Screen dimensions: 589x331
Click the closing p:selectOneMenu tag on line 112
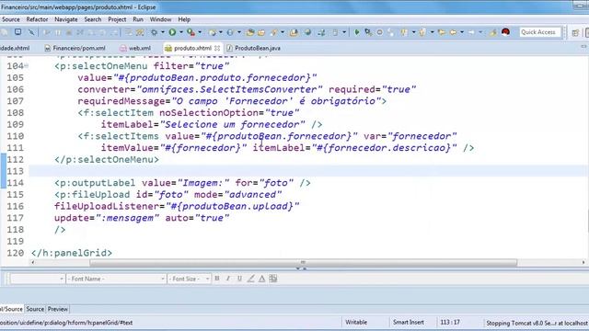click(107, 159)
